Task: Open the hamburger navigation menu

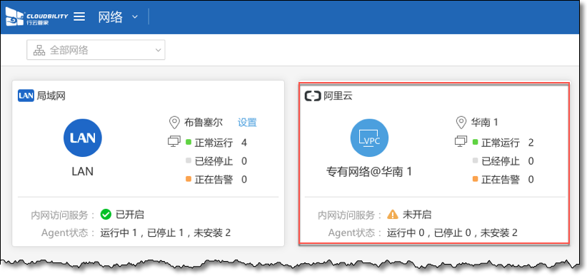Action: (79, 16)
